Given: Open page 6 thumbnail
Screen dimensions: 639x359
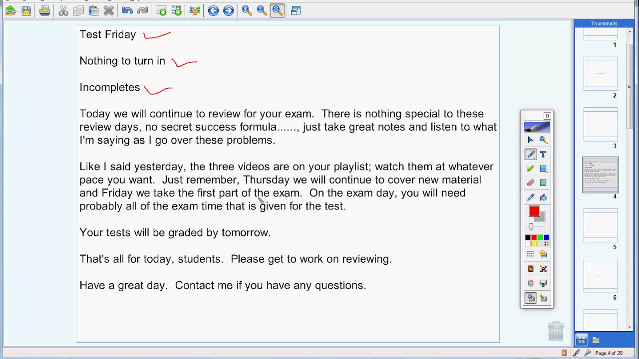Looking at the screenshot, I should pyautogui.click(x=601, y=276).
